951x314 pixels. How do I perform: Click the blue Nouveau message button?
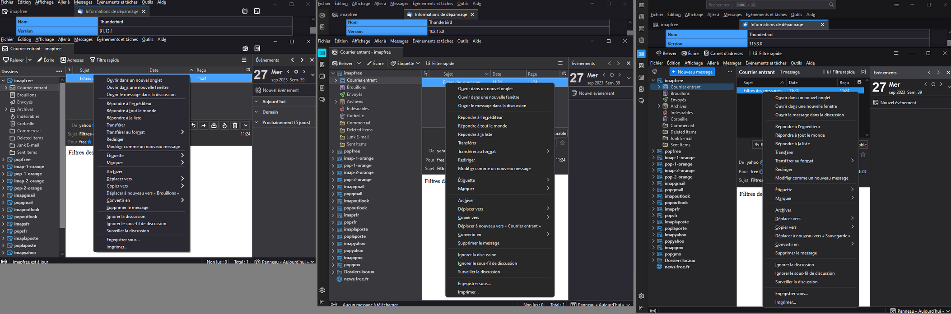(x=692, y=72)
